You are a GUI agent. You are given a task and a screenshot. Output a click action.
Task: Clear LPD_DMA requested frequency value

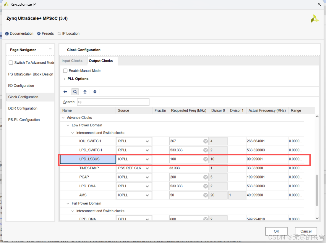[x=205, y=186]
